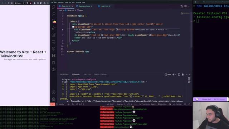229x129 pixels.
Task: Click the Brave shield icon in browser
Action: (27, 3)
